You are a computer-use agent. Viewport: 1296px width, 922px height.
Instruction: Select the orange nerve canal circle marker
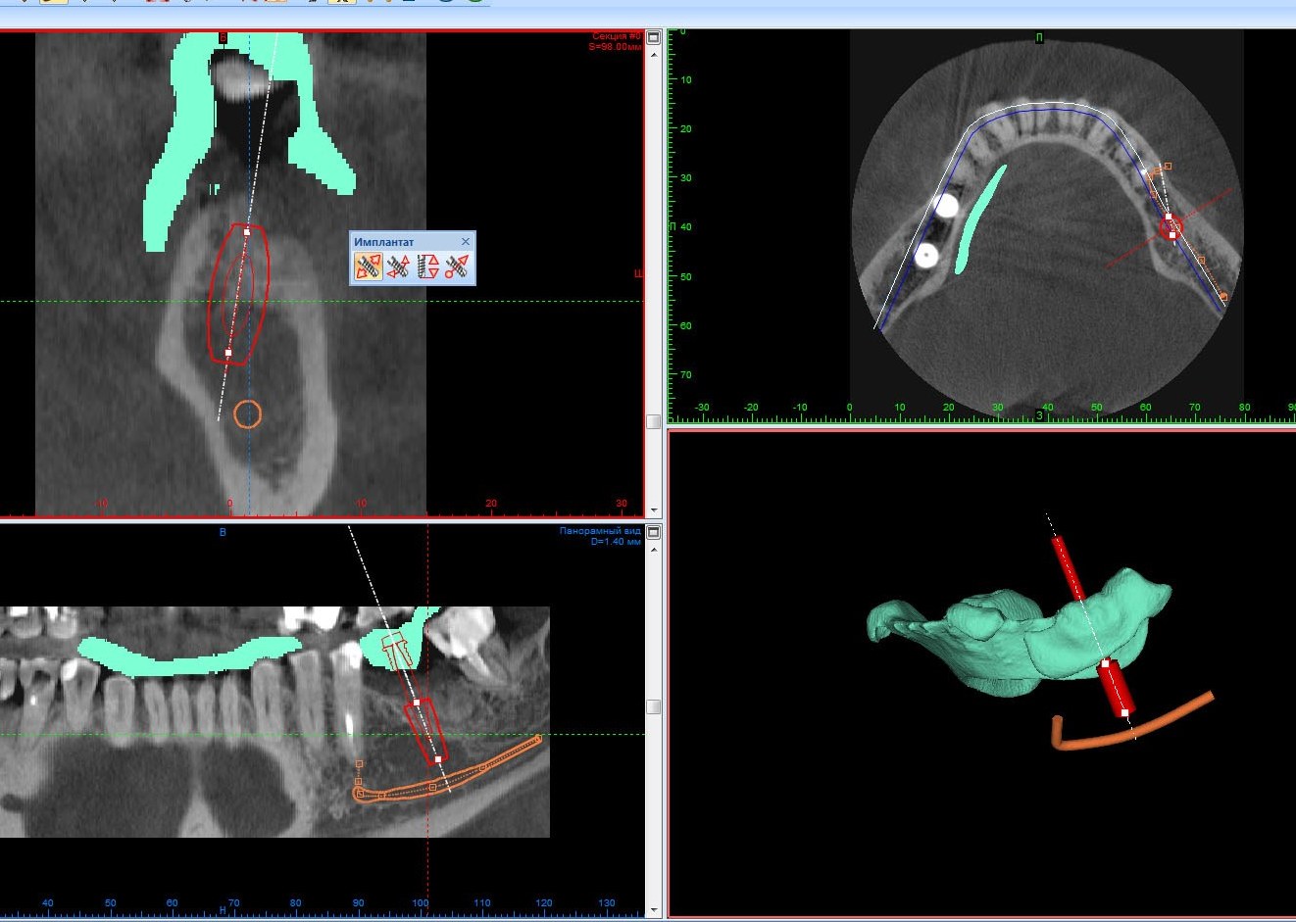click(248, 414)
